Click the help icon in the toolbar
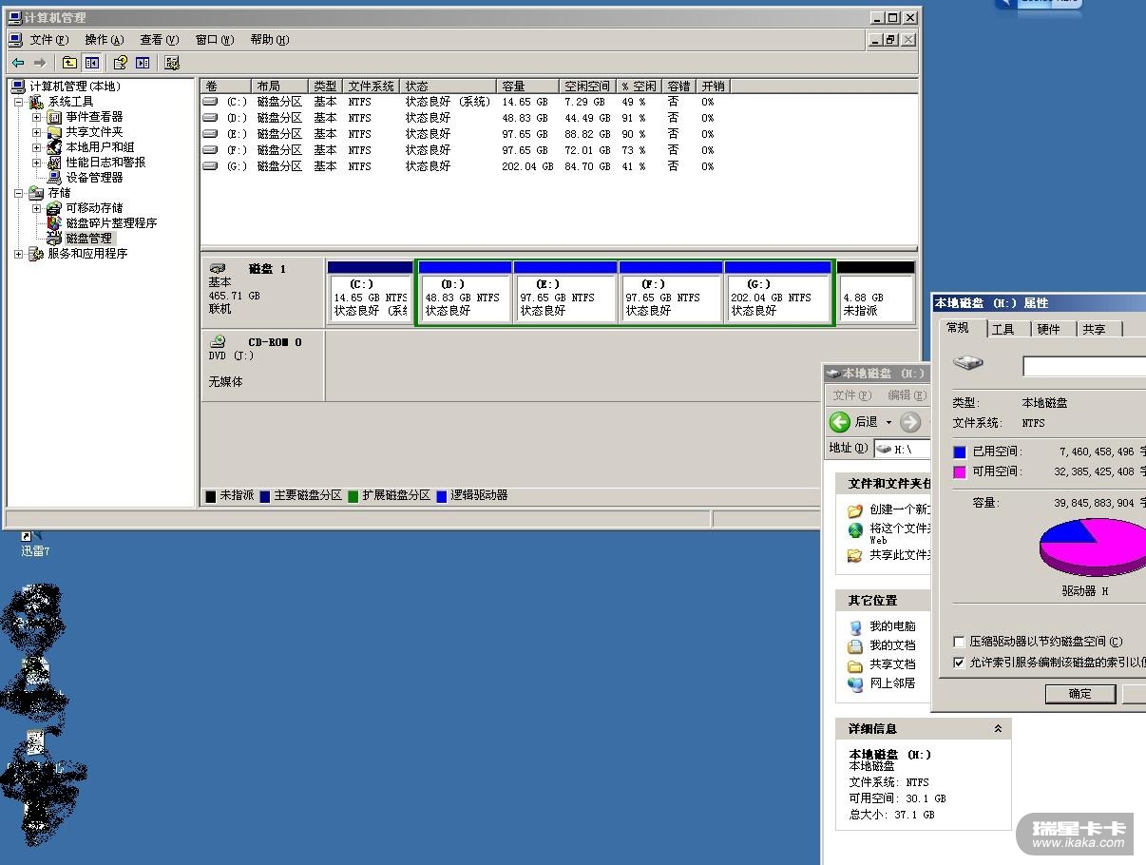1146x865 pixels. [120, 63]
